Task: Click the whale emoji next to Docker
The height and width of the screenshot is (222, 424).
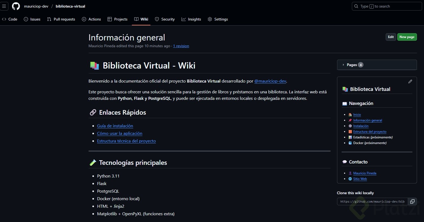Action: (350, 143)
